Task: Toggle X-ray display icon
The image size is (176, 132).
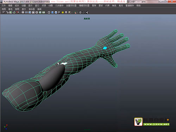Action: (x=80, y=12)
